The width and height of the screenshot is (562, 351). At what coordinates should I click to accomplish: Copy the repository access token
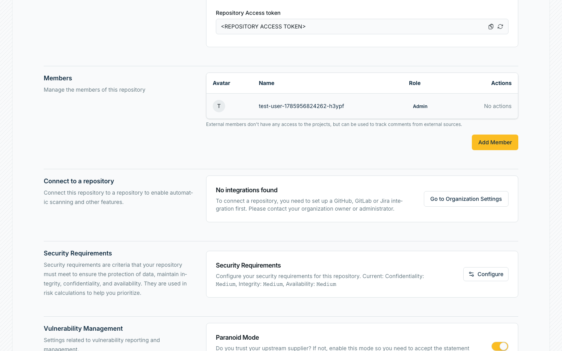pos(491,27)
